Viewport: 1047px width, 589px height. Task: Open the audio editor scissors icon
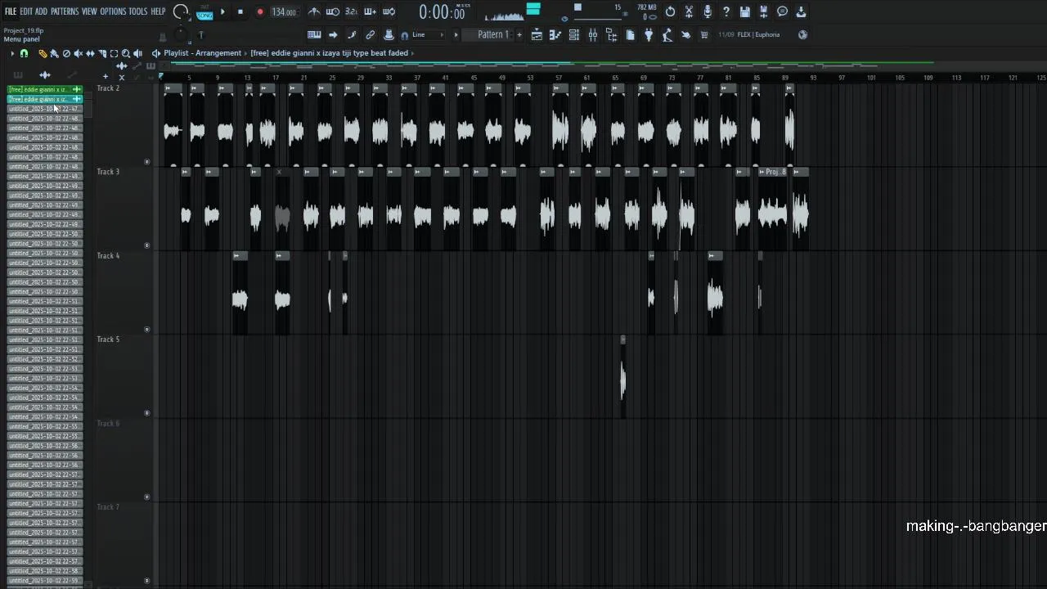tap(689, 11)
